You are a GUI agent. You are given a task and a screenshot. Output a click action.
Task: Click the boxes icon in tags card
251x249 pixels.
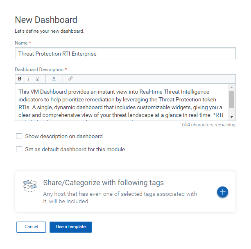tap(30, 186)
